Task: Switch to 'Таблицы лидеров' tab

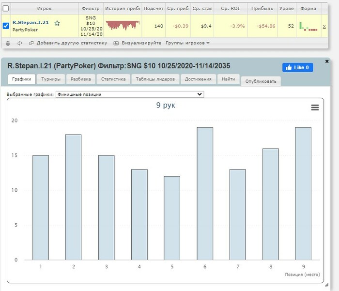Action: 155,79
